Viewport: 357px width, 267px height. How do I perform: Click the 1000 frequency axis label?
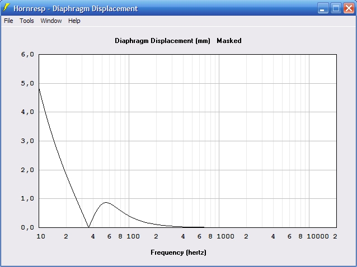[x=226, y=236]
